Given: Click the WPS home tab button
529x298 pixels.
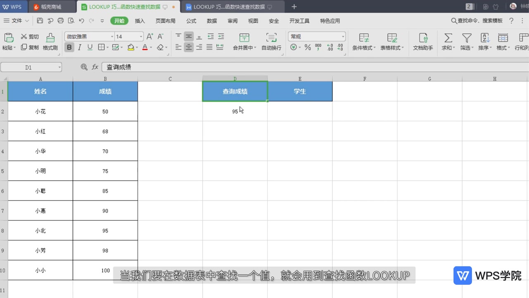Looking at the screenshot, I should (x=12, y=7).
